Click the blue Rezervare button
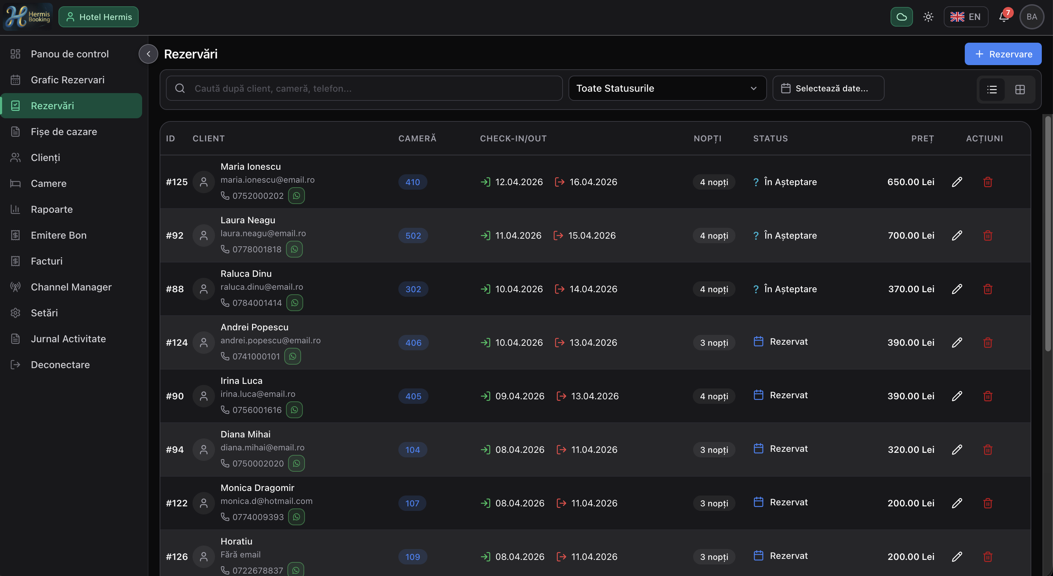The height and width of the screenshot is (576, 1053). pyautogui.click(x=1003, y=54)
